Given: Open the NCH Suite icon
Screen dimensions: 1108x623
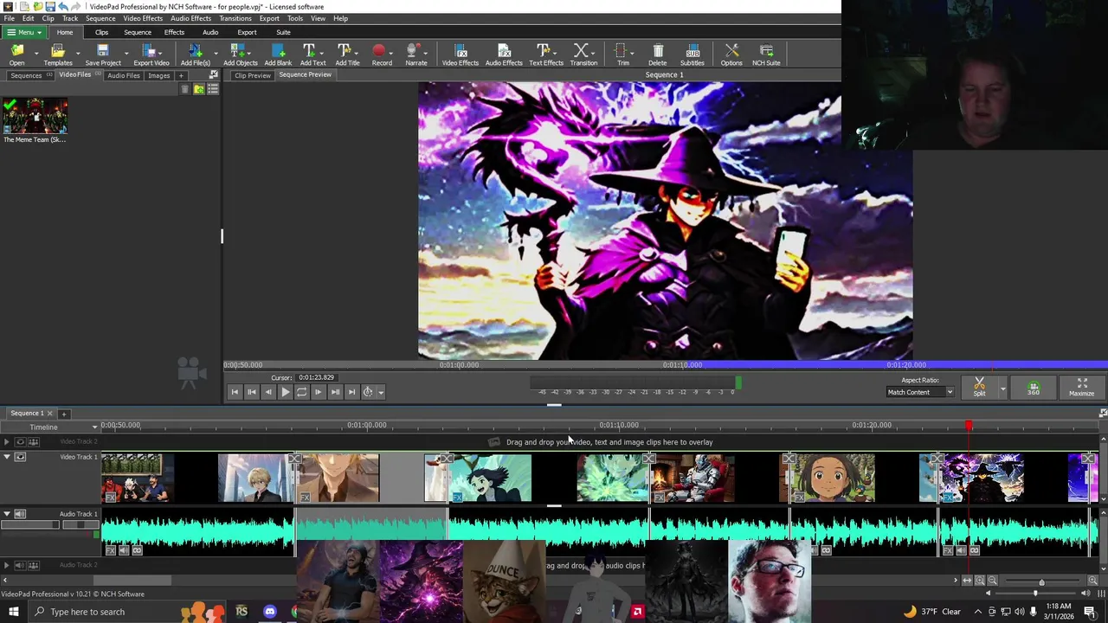Looking at the screenshot, I should tap(766, 55).
